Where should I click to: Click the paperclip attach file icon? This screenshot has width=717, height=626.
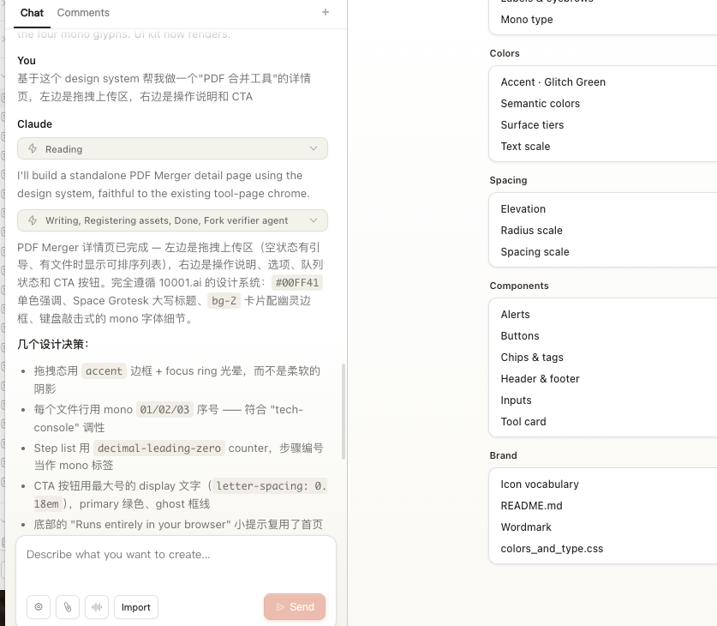point(68,607)
